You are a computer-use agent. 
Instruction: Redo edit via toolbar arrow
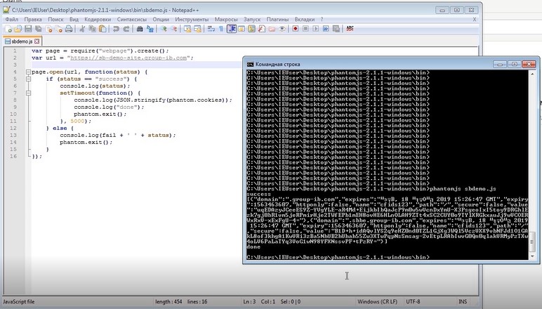[126, 29]
